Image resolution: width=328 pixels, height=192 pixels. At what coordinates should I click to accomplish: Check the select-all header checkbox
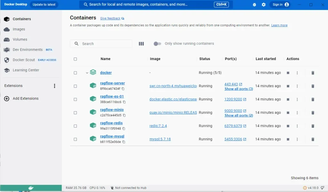tap(75, 59)
